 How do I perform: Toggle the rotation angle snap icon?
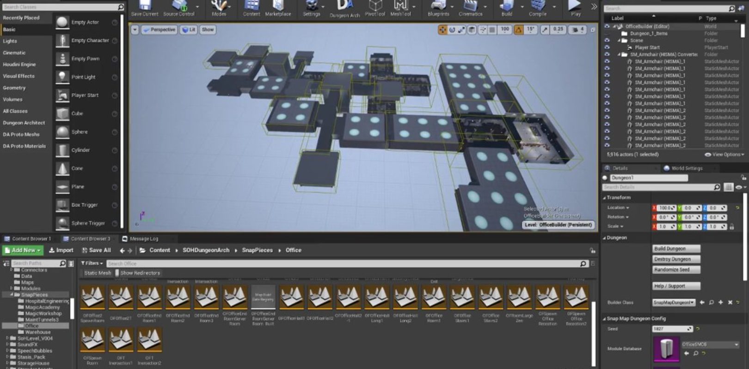(x=519, y=30)
